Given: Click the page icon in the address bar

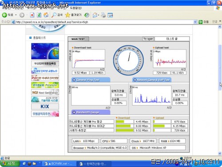Looking at the screenshot, I should (14, 22).
